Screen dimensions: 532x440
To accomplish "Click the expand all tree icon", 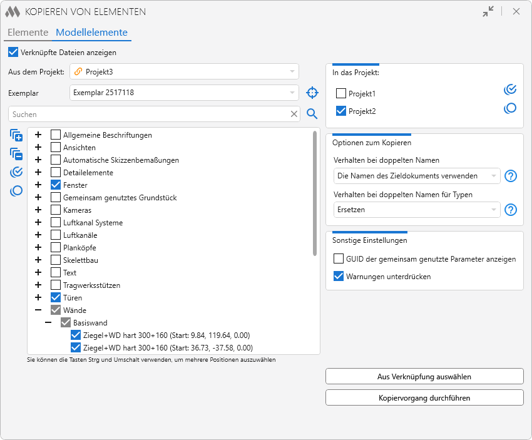I will coord(16,135).
